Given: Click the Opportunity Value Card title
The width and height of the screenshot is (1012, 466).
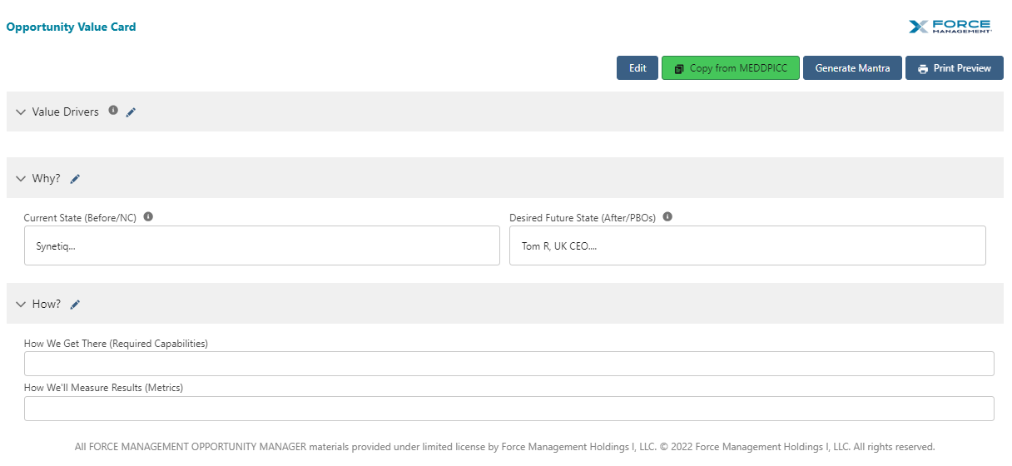Looking at the screenshot, I should coord(71,27).
